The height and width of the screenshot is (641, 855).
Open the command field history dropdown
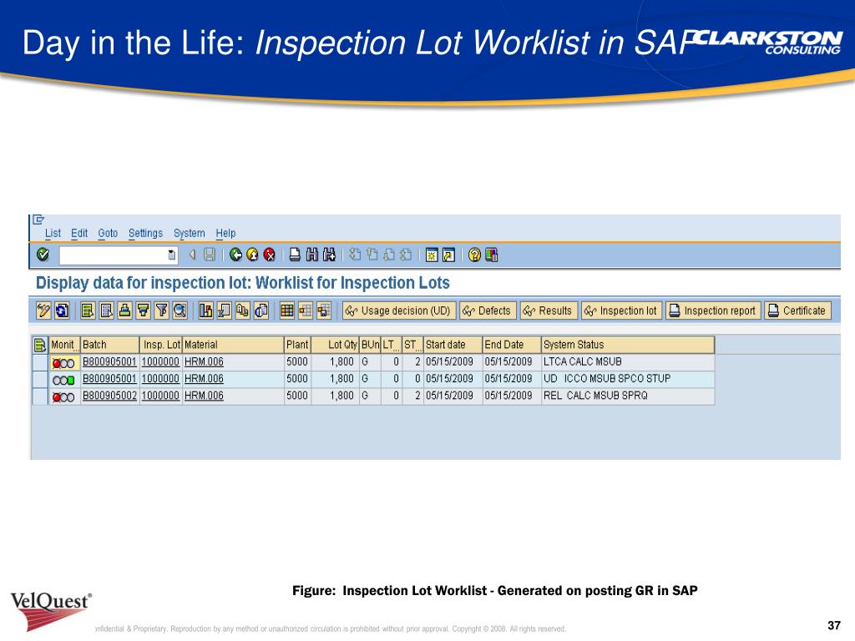point(172,255)
